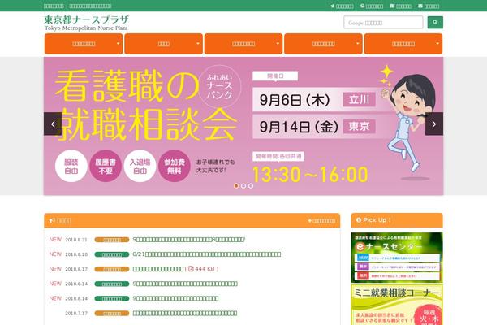Open the news item dated 2018.7.17
The height and width of the screenshot is (325, 487).
pos(185,313)
